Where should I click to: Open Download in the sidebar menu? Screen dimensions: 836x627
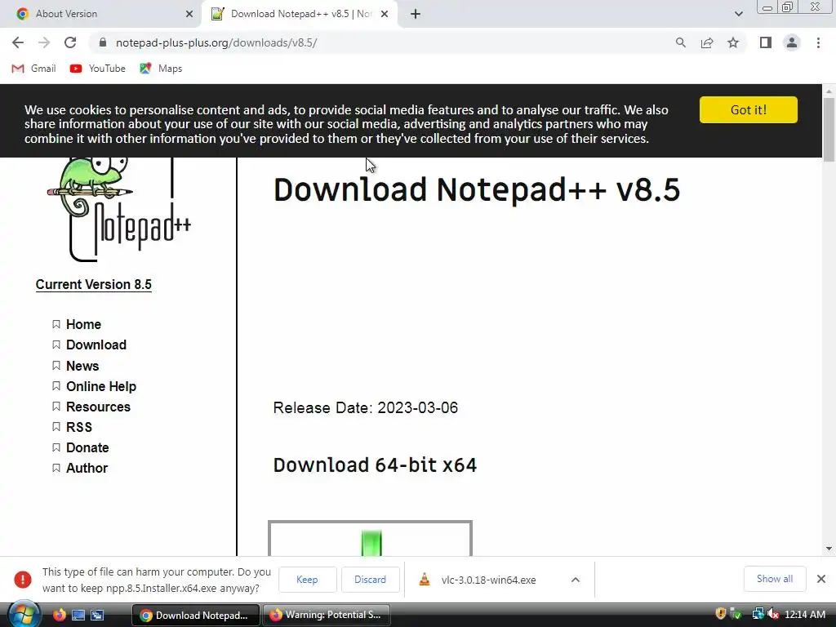point(96,345)
